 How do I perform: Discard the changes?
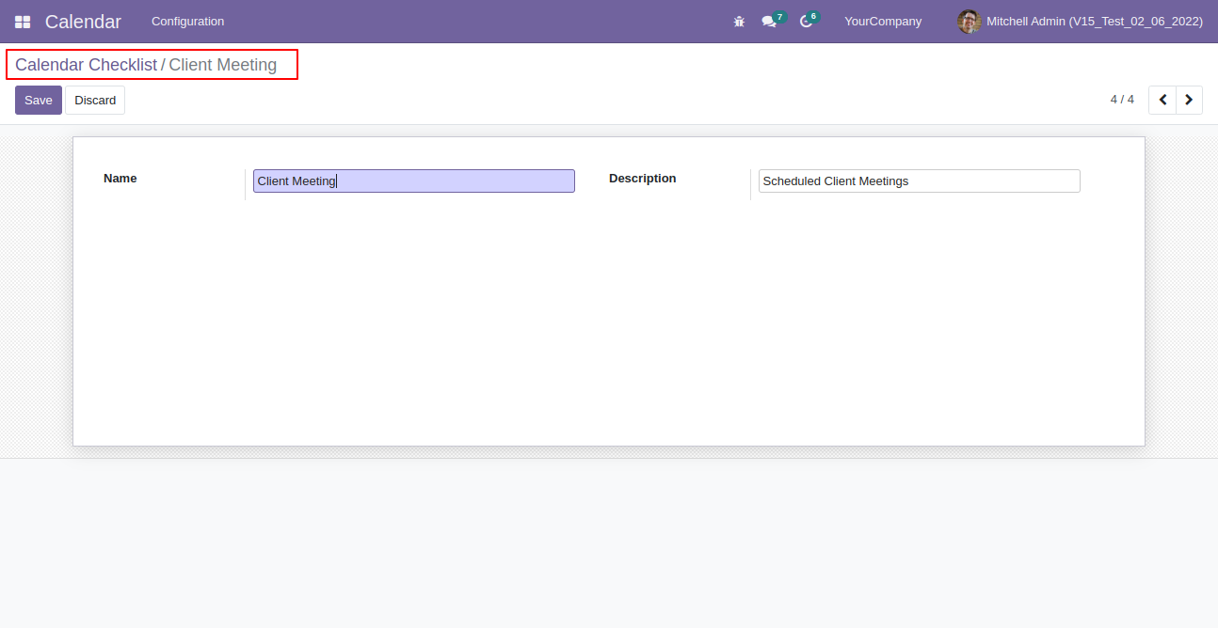pos(95,100)
